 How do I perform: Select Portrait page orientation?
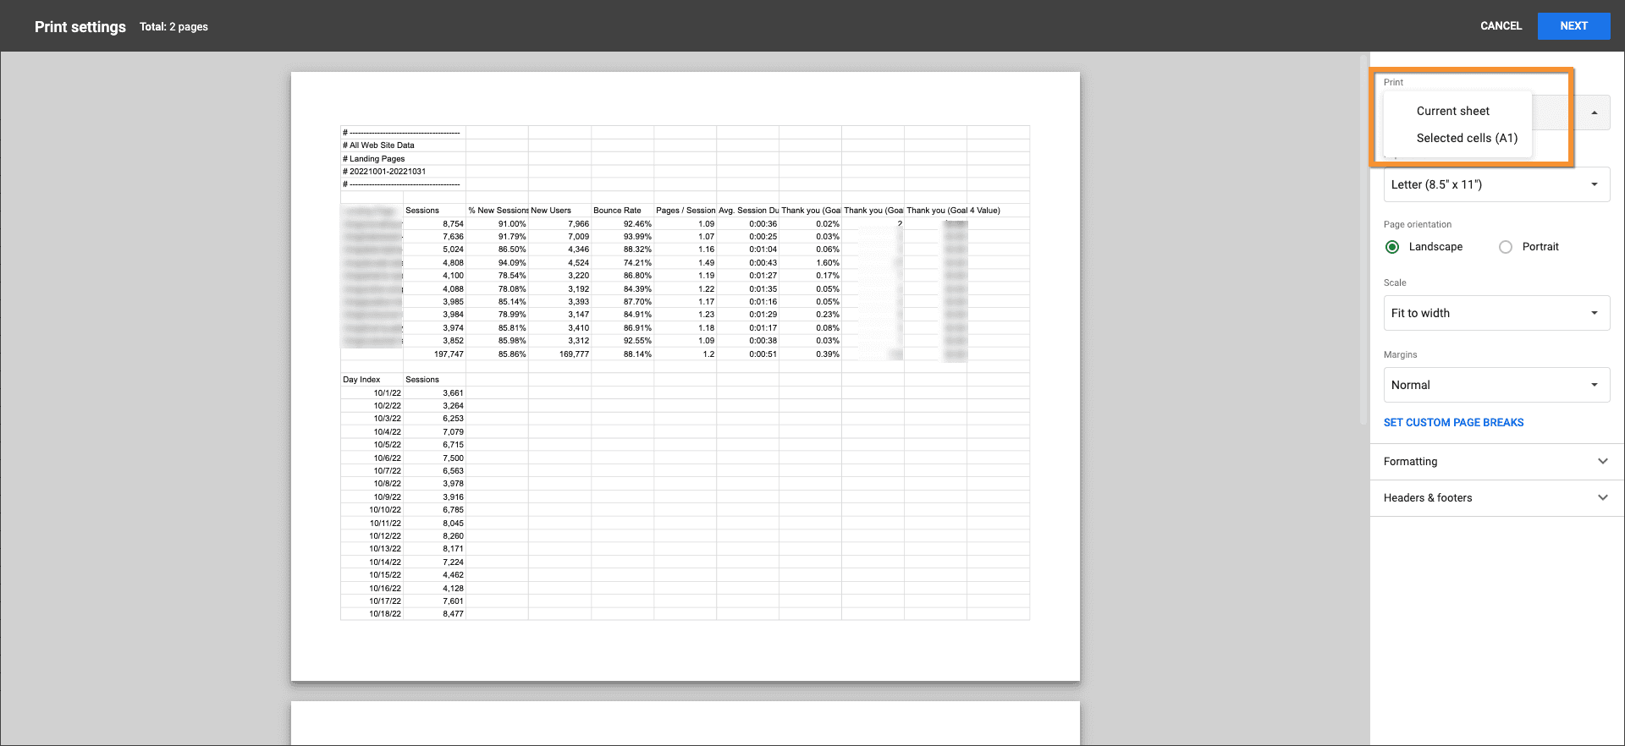(x=1506, y=247)
